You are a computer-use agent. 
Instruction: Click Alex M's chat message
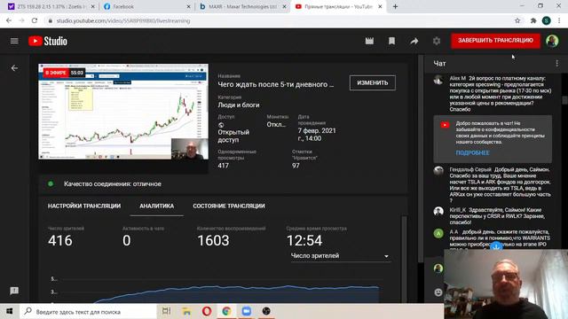click(x=500, y=94)
